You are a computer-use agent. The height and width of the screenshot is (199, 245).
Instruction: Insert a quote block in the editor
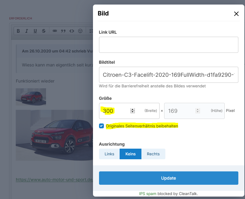click(x=63, y=31)
